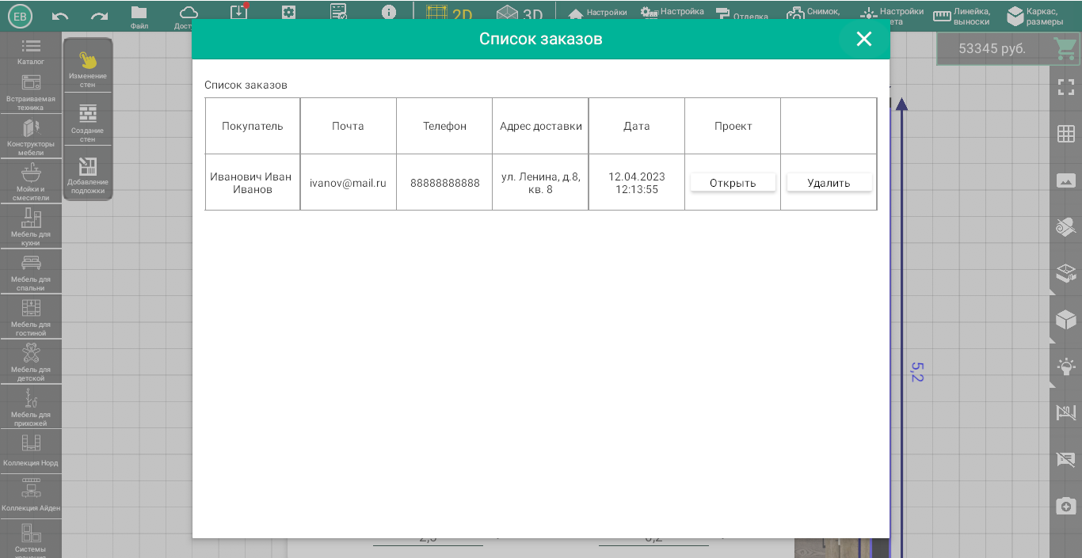Enter fullscreen mode from right sidebar
Screen dimensions: 1082x558
(1066, 88)
